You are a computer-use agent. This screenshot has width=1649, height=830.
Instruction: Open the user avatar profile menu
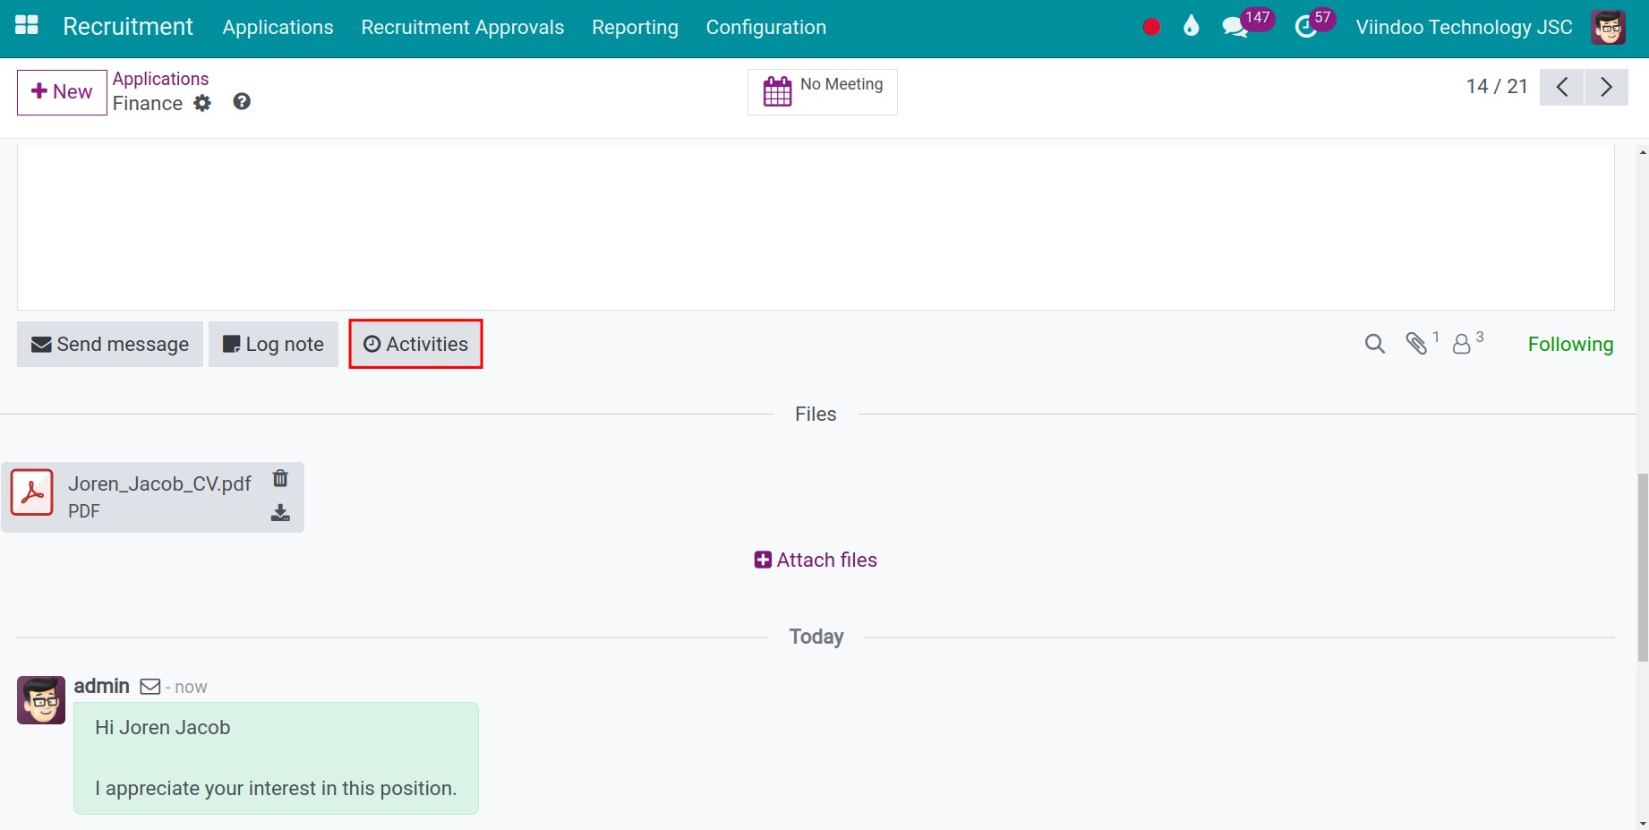tap(1607, 26)
